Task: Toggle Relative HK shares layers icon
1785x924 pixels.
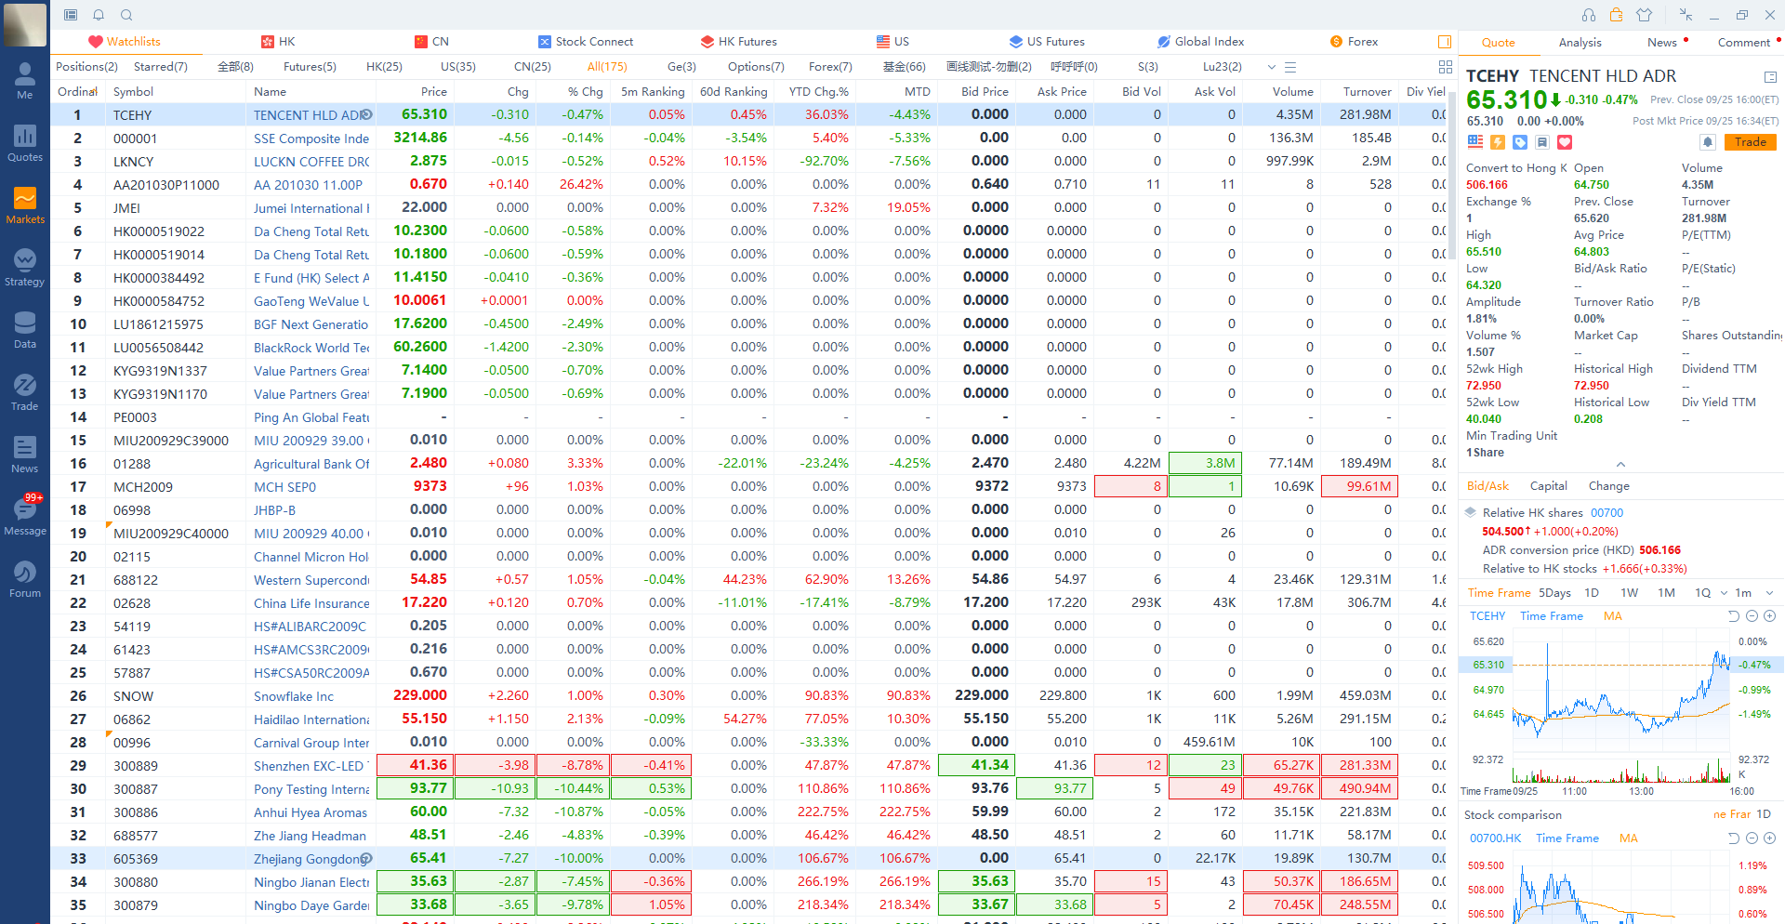Action: [1471, 512]
